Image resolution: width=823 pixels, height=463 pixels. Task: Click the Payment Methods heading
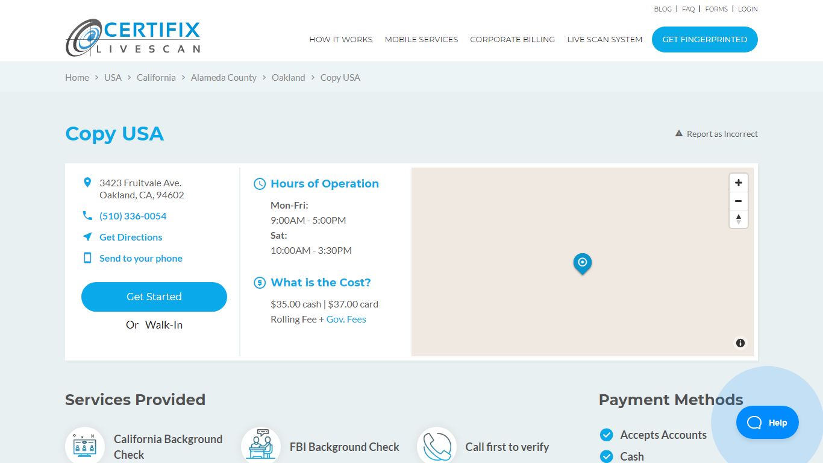pyautogui.click(x=671, y=400)
